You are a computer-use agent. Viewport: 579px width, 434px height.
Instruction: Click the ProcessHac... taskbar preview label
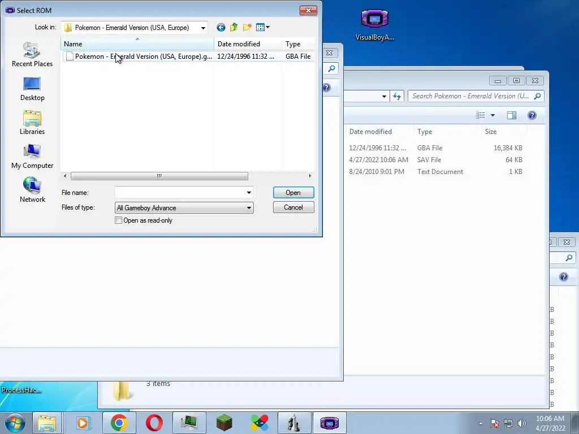[21, 390]
